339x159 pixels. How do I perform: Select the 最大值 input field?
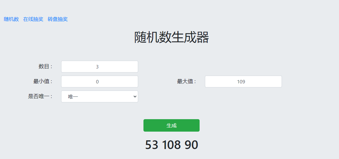243,82
